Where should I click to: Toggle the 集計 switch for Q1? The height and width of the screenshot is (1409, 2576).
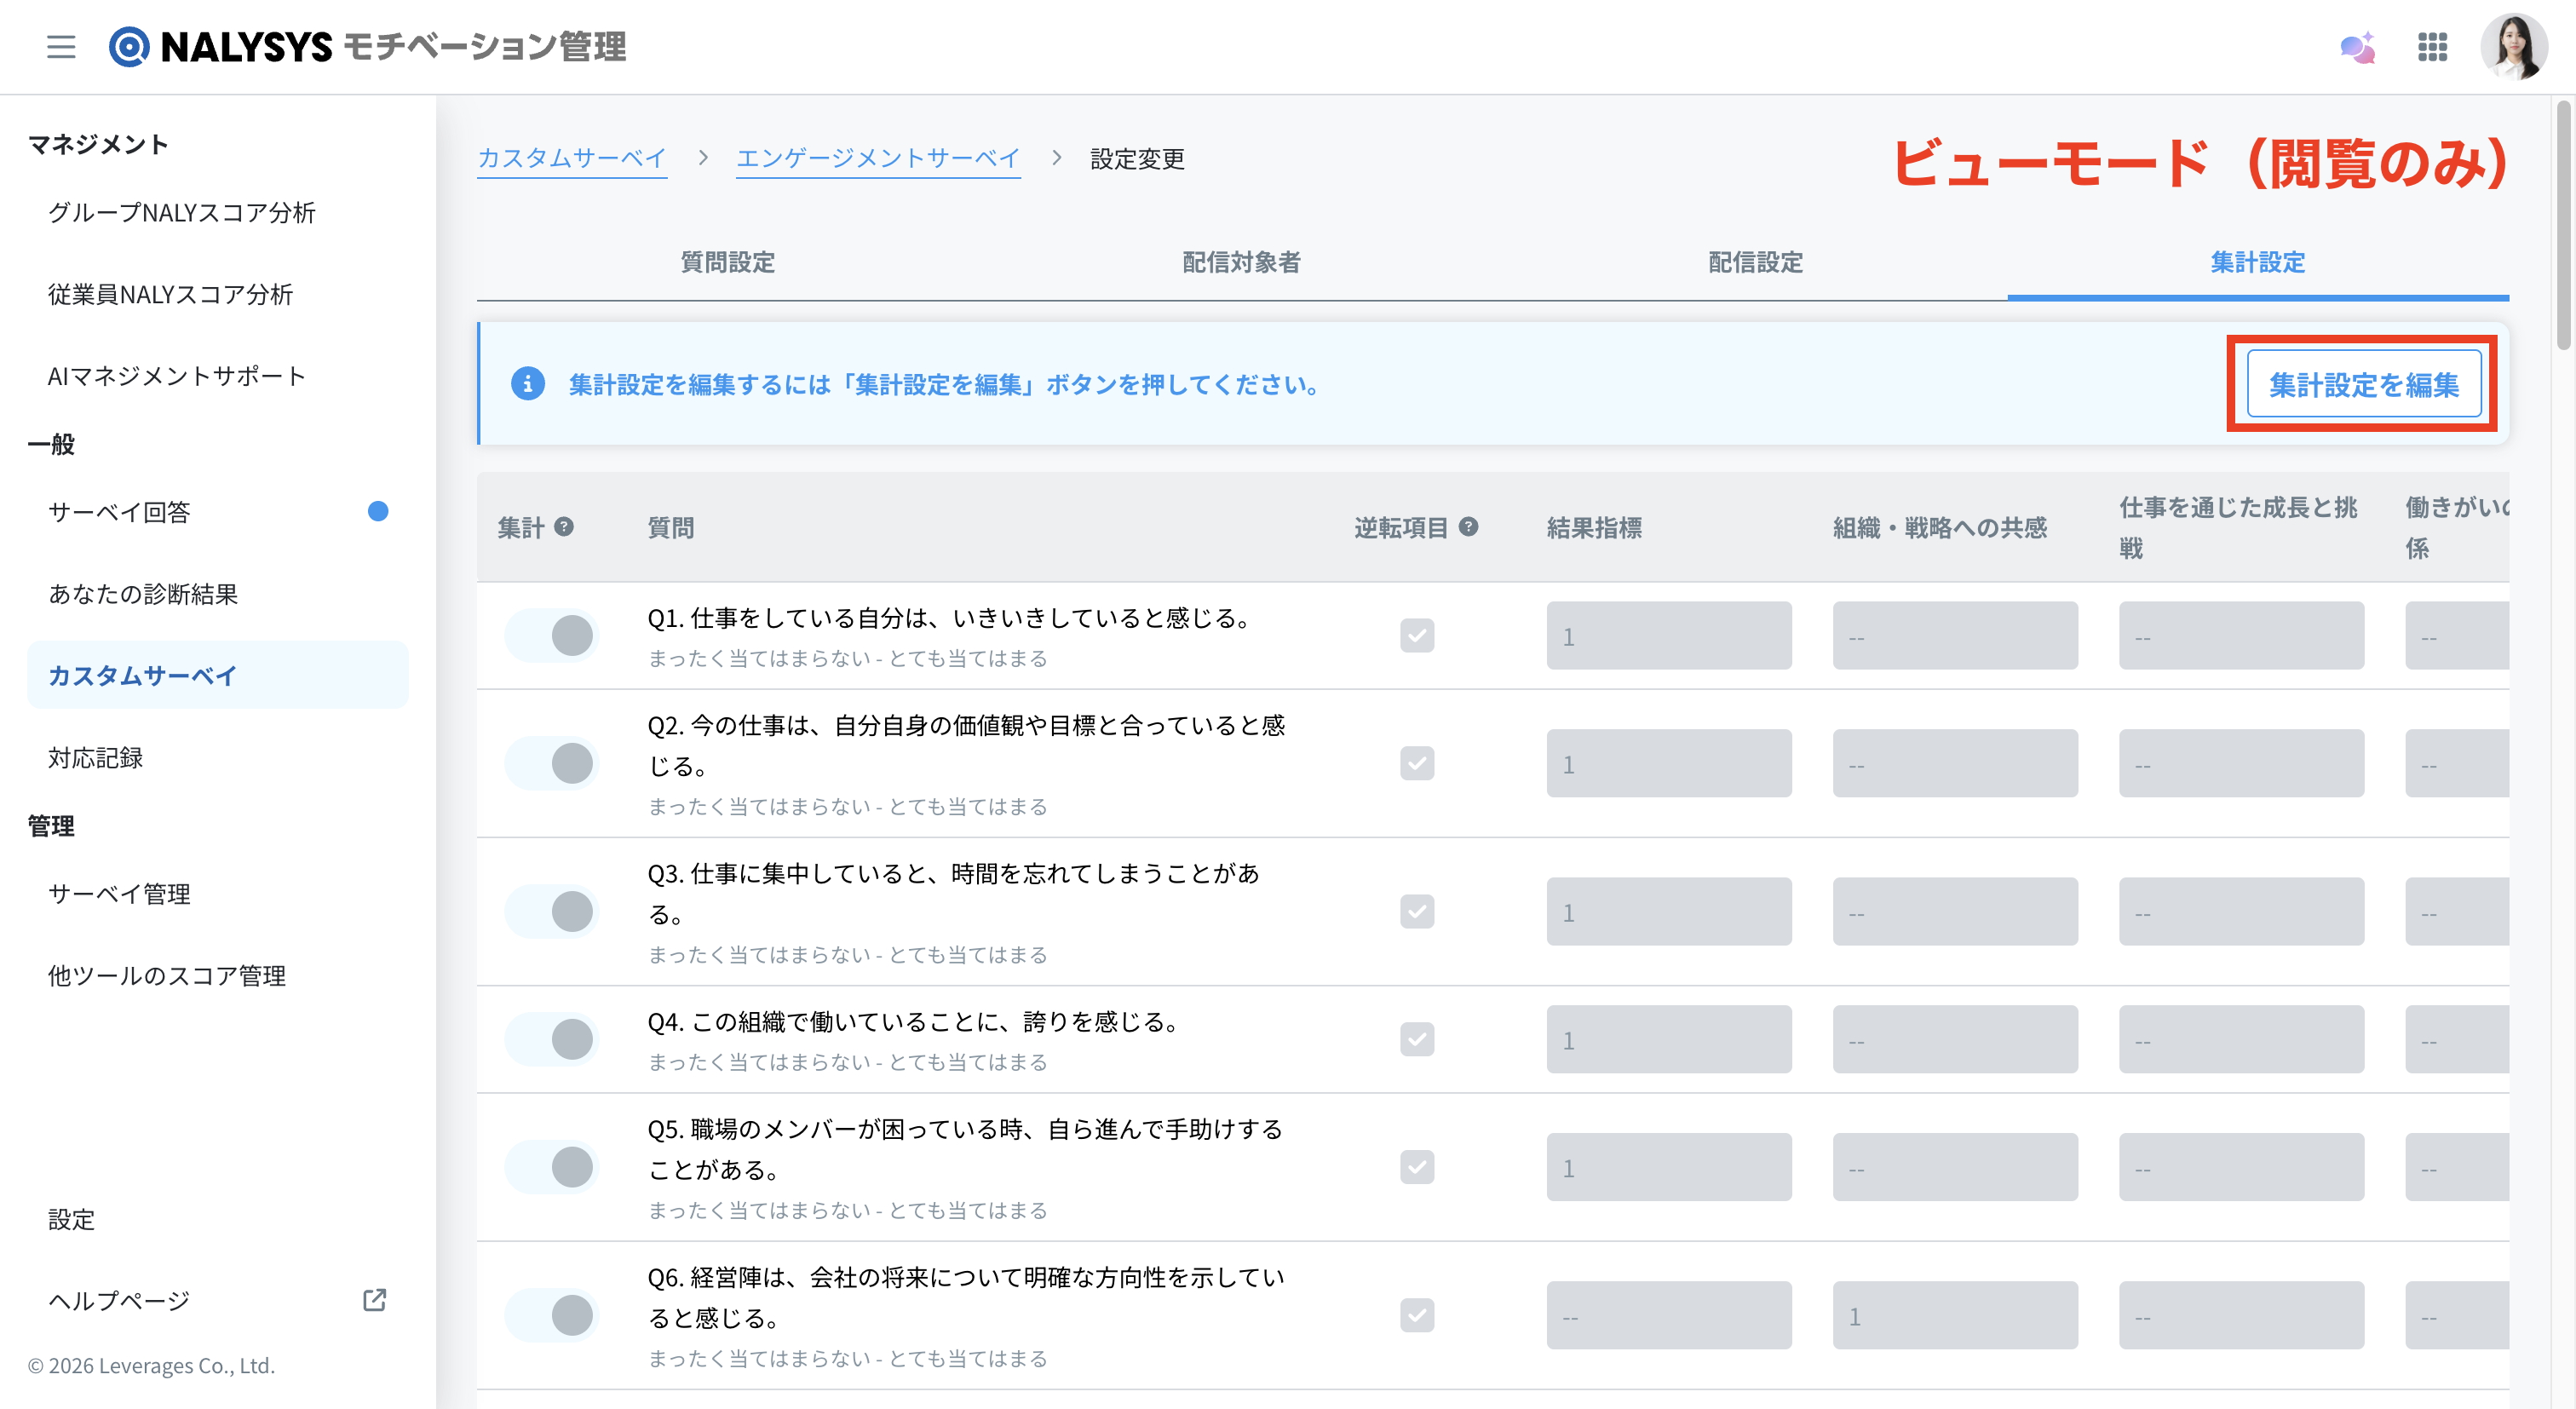[551, 636]
